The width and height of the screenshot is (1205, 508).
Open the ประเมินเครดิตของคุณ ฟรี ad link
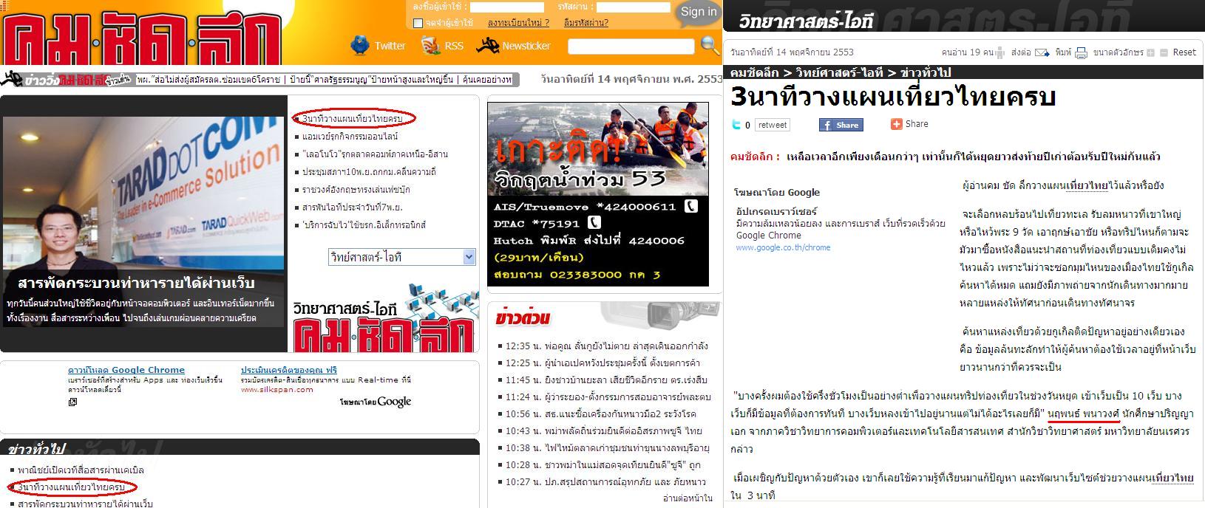point(289,370)
